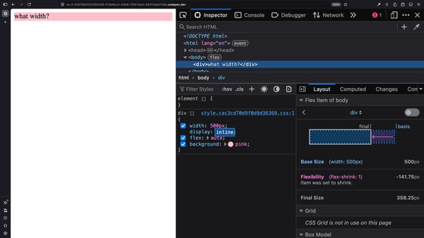424x238 pixels.
Task: Toggle light color scheme simulation
Action: coord(264,89)
